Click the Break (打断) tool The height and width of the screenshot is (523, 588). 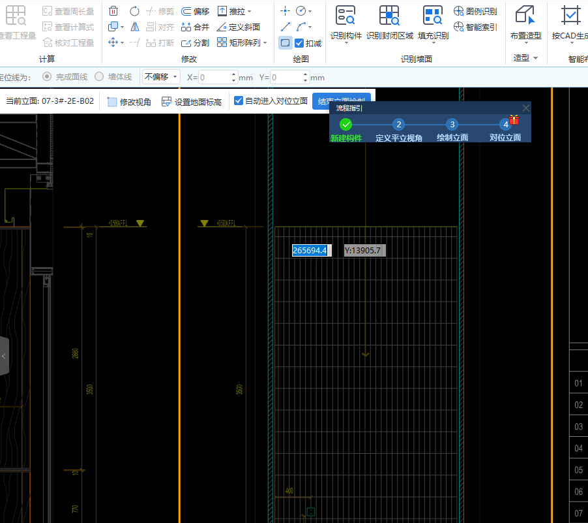(160, 43)
